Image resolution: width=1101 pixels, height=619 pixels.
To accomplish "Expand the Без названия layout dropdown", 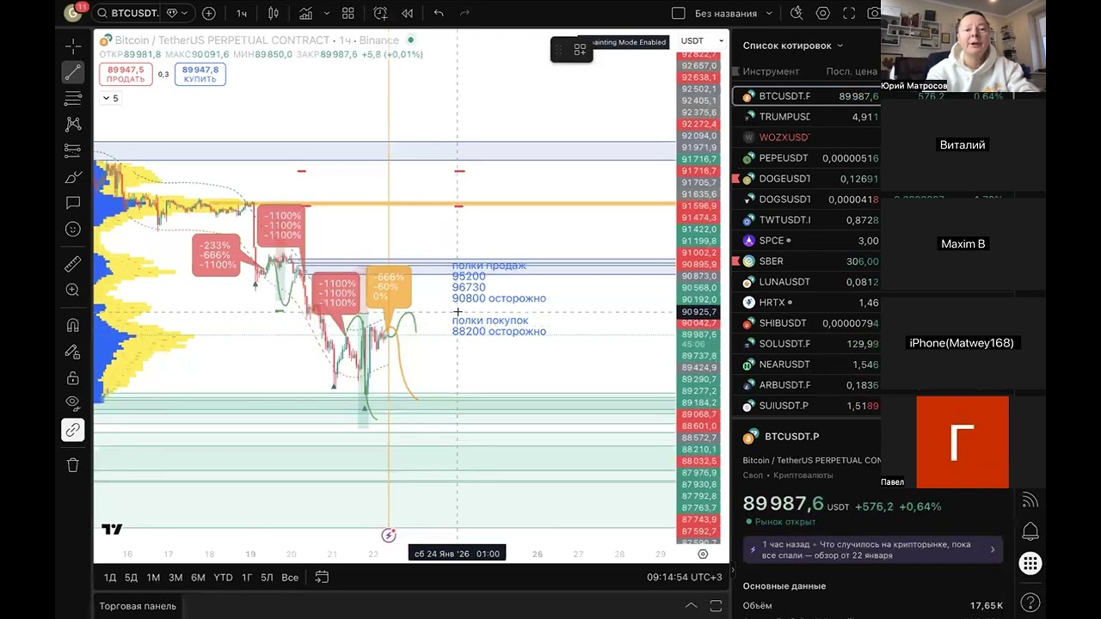I will pos(769,13).
